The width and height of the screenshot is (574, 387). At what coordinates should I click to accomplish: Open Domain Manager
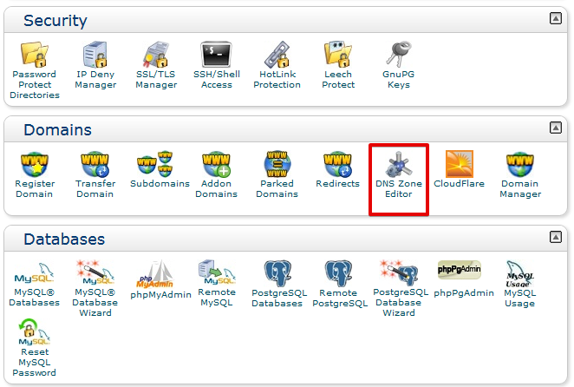point(520,174)
